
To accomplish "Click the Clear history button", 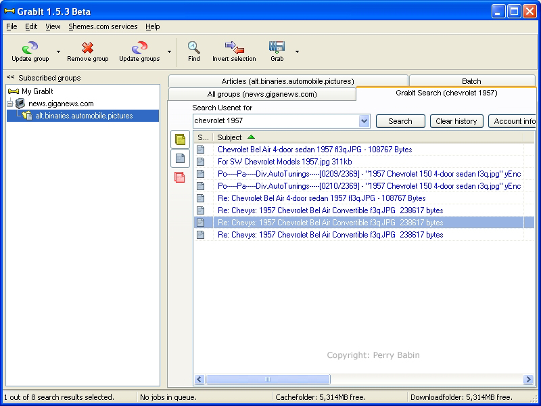I will (x=456, y=121).
